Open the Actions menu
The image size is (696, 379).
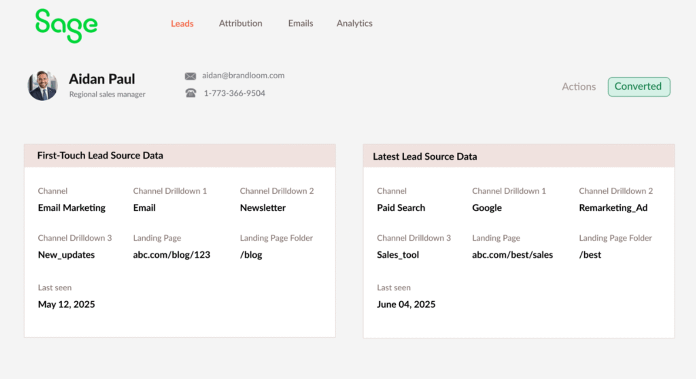pyautogui.click(x=579, y=86)
